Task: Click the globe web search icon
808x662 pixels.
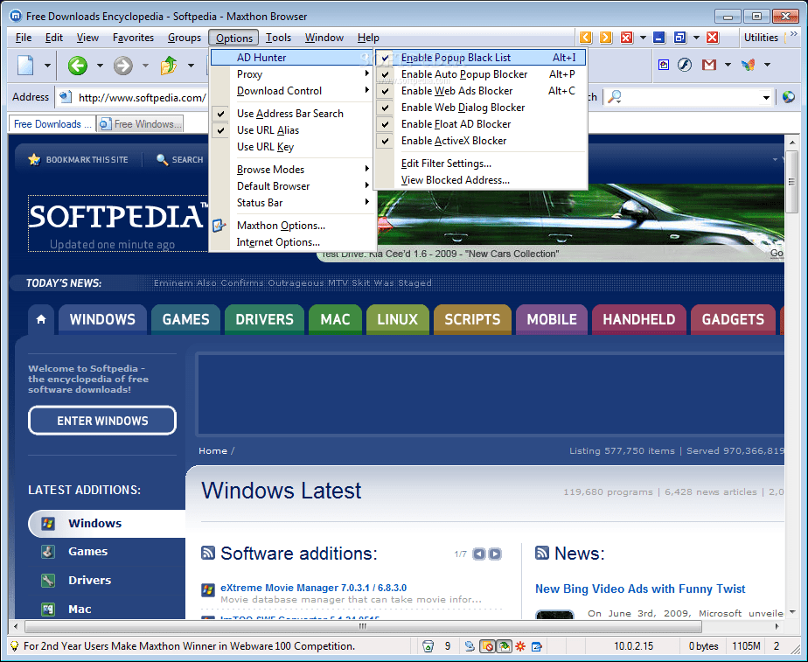Action: point(789,97)
